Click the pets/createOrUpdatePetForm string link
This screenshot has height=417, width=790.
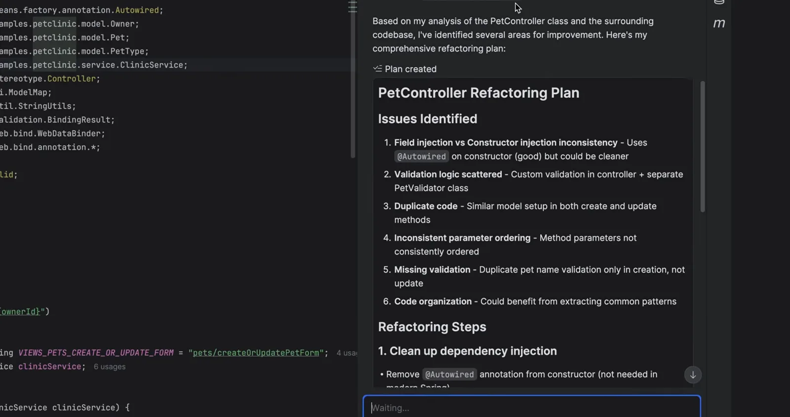point(256,353)
